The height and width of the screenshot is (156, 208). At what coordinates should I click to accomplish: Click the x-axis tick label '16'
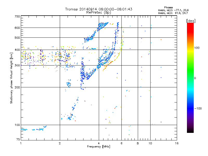click(x=177, y=143)
